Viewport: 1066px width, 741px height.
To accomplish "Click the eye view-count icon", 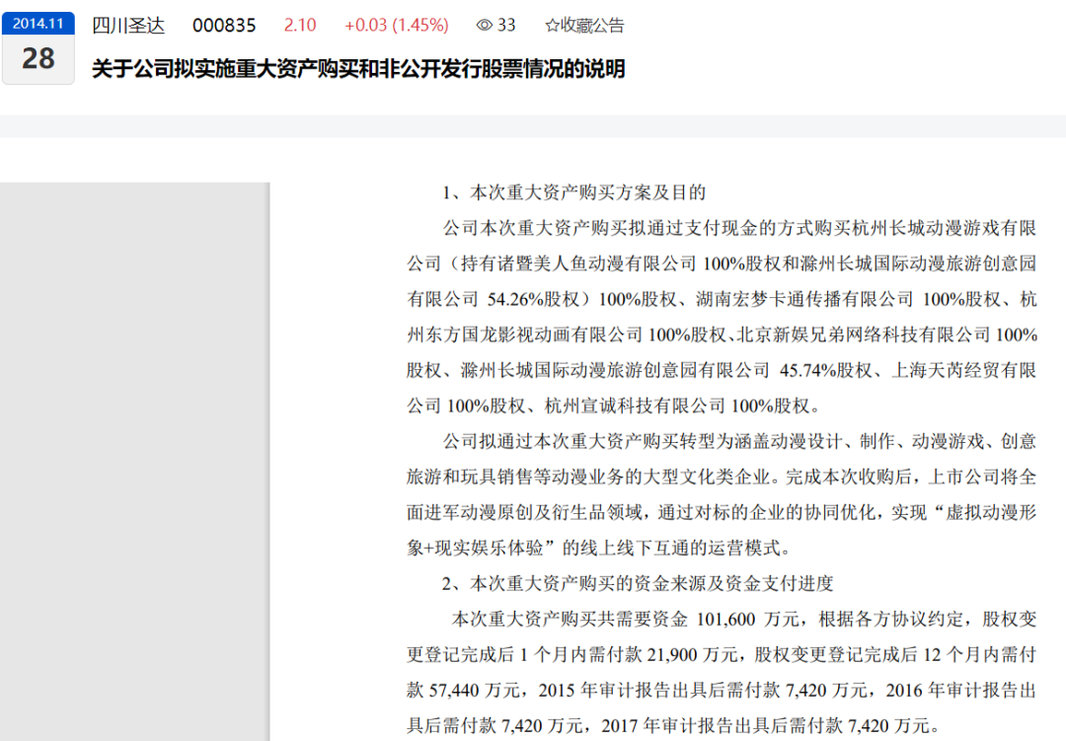I will 484,26.
